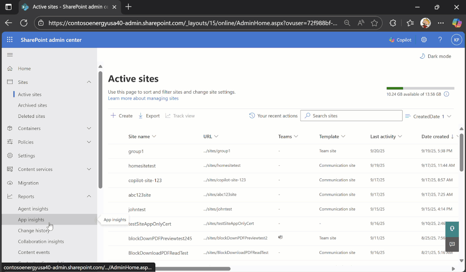Viewport: 466px width, 272px height.
Task: Click the Home house icon
Action: tap(10, 68)
